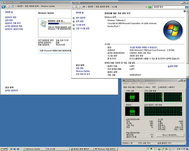Open 업데이트 확인 in Windows Update sidebar

pos(10,17)
